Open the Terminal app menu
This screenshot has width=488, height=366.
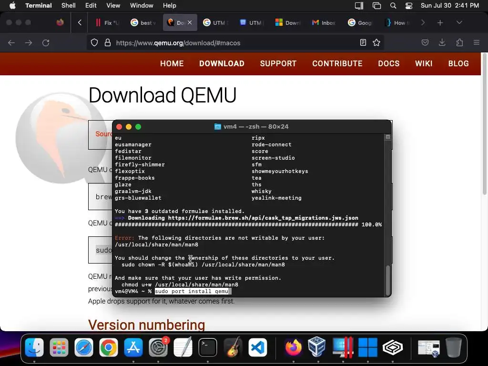(38, 6)
